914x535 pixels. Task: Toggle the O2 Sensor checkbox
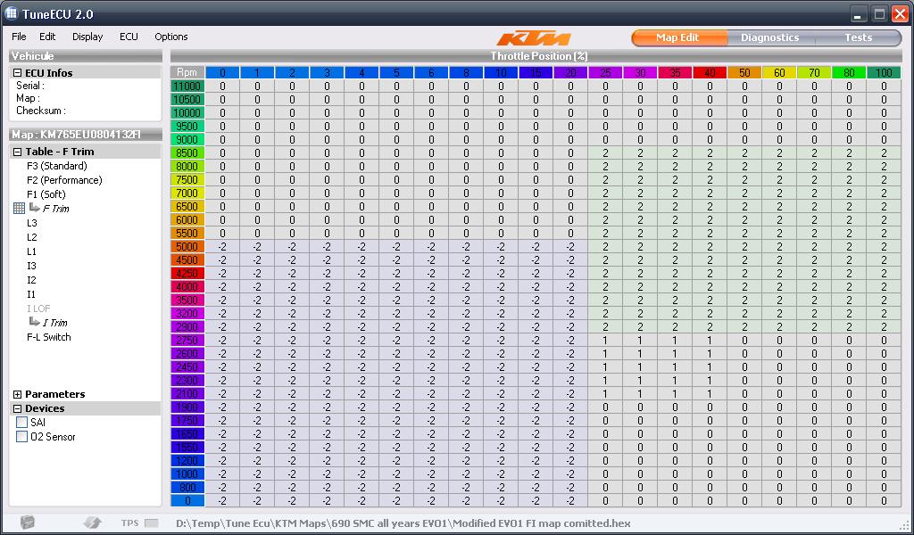22,437
